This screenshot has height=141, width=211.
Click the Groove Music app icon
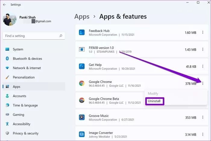82,117
